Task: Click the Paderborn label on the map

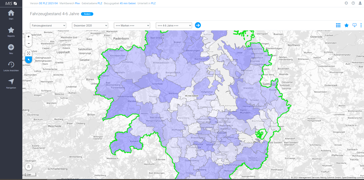Action: 121,38
